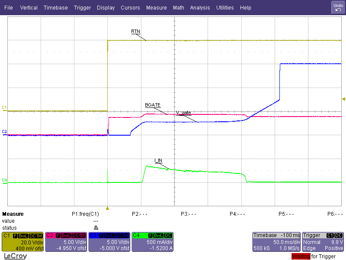
Task: Expand the Analysis menu
Action: point(200,8)
